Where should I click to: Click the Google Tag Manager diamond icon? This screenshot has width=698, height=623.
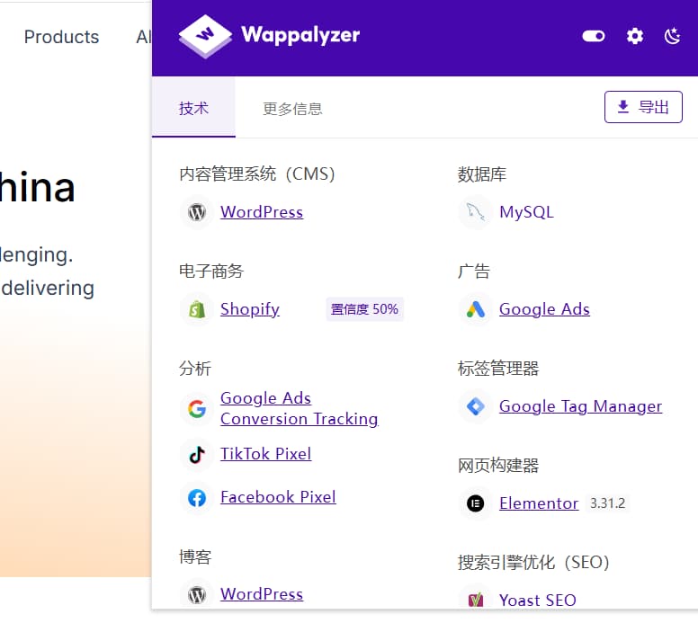tap(476, 406)
